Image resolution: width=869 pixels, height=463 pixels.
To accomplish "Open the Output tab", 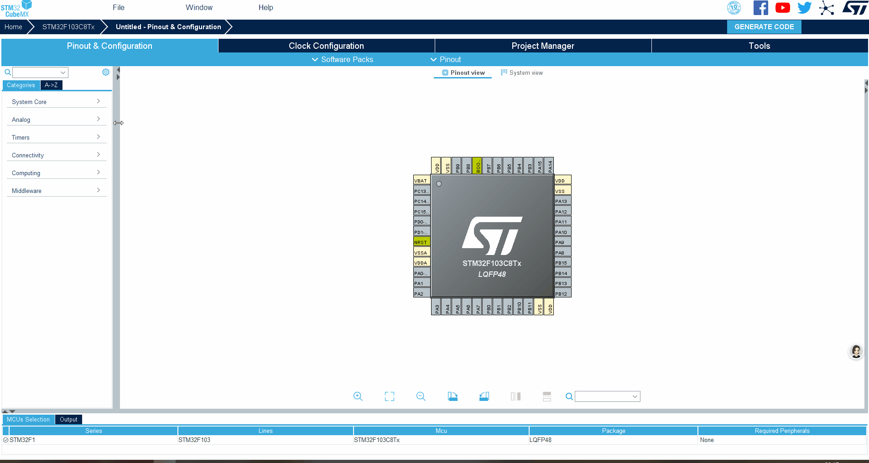I will coord(68,419).
